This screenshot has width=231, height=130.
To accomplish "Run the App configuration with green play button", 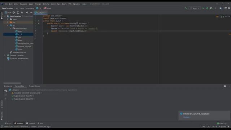I will pos(203,8).
